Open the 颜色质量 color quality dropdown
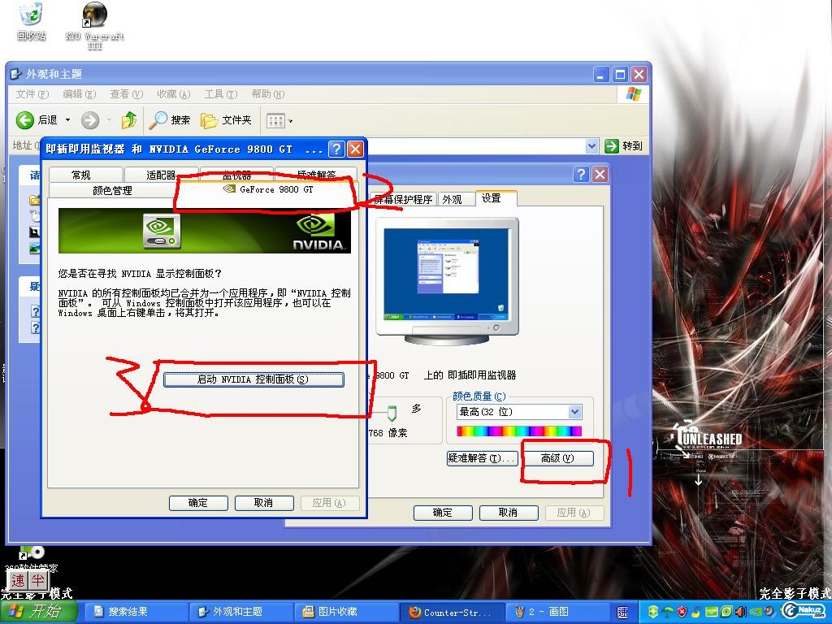The image size is (832, 624). pos(519,412)
